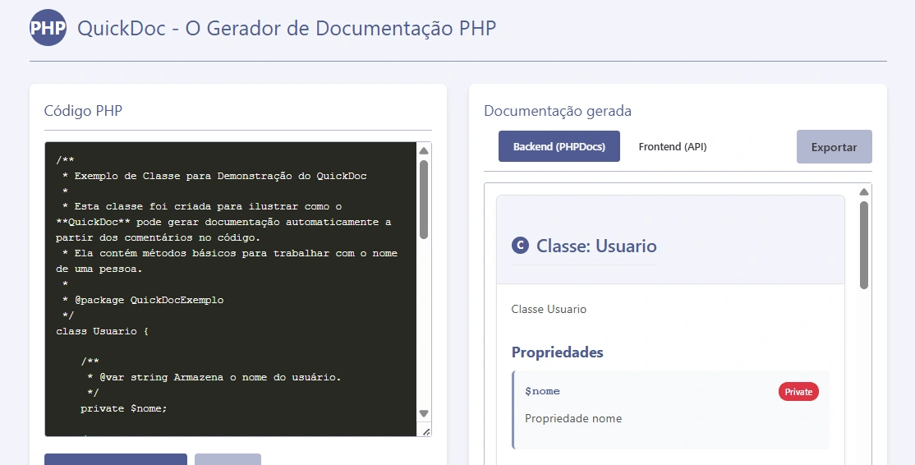This screenshot has height=465, width=915.
Task: Click the '@var string Armazena' comment line
Action: click(x=214, y=377)
